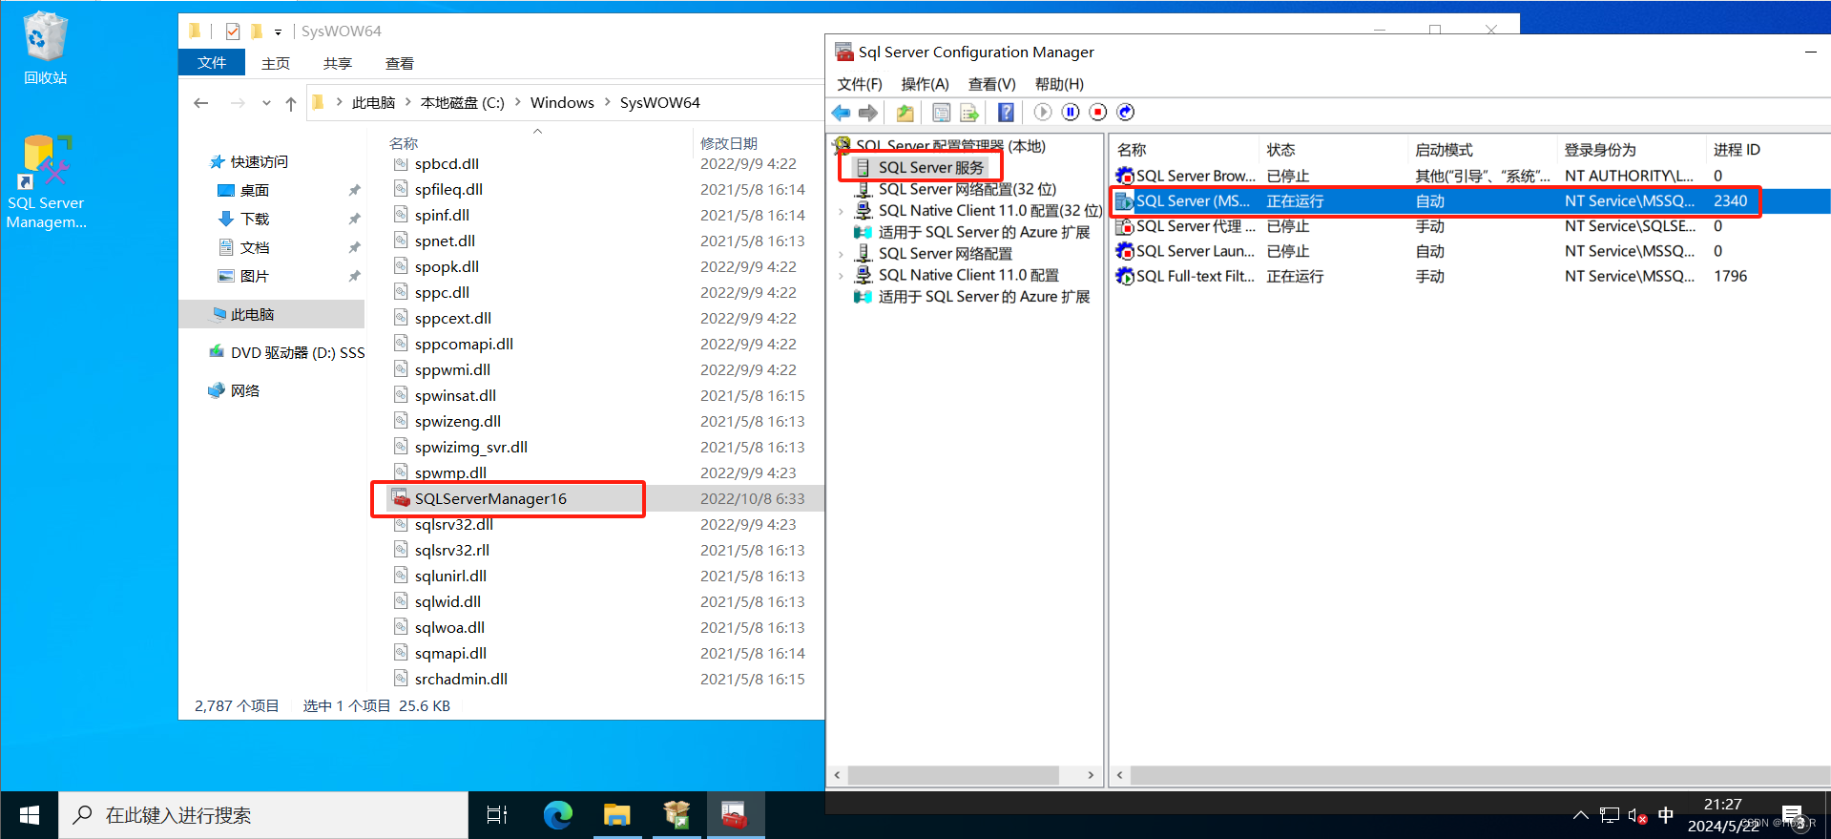Sort services by 状态 column header
This screenshot has width=1831, height=839.
1280,150
